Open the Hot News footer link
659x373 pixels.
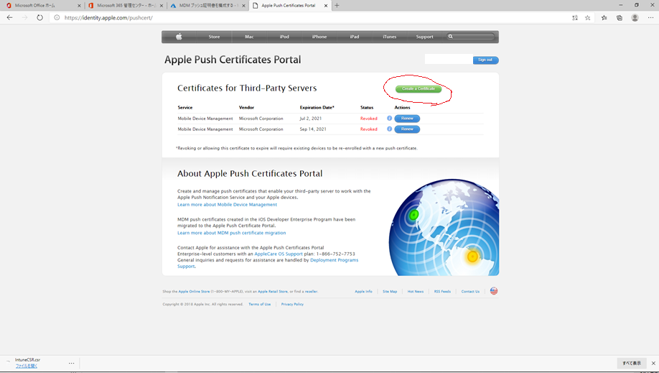(415, 291)
